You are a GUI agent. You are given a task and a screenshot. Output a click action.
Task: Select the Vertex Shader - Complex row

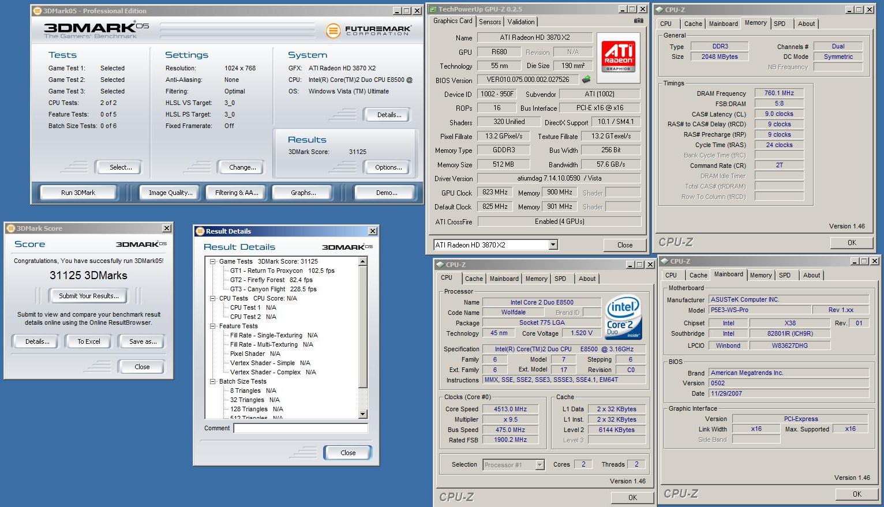click(x=274, y=372)
